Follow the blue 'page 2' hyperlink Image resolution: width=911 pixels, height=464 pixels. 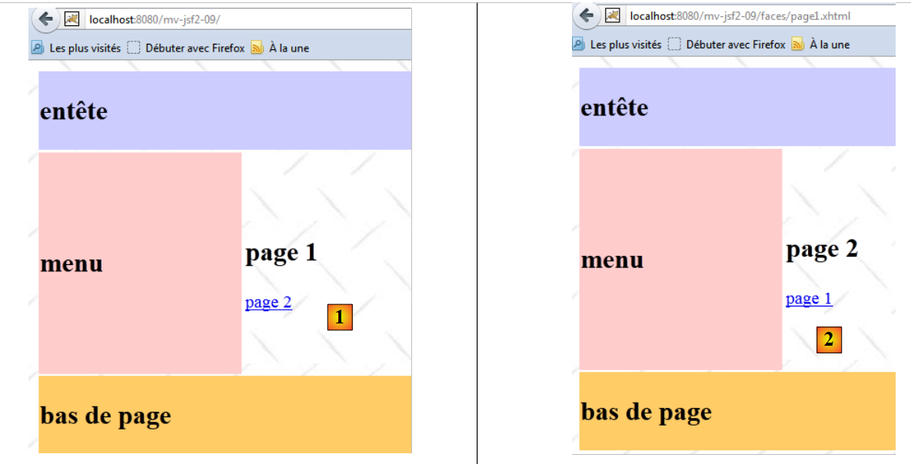coord(268,302)
